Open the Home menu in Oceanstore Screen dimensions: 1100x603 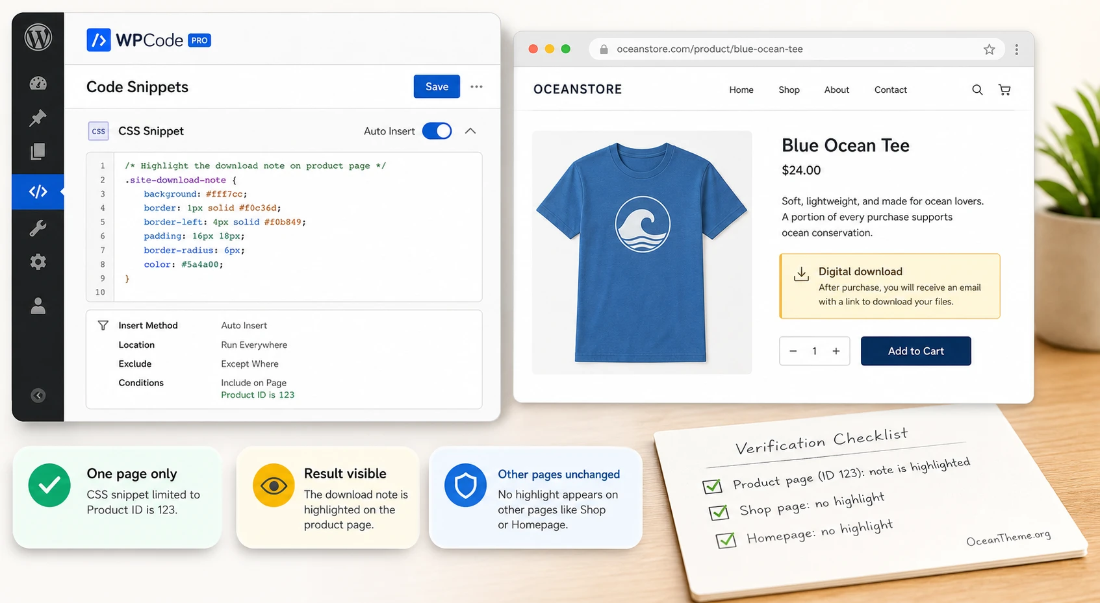[741, 90]
